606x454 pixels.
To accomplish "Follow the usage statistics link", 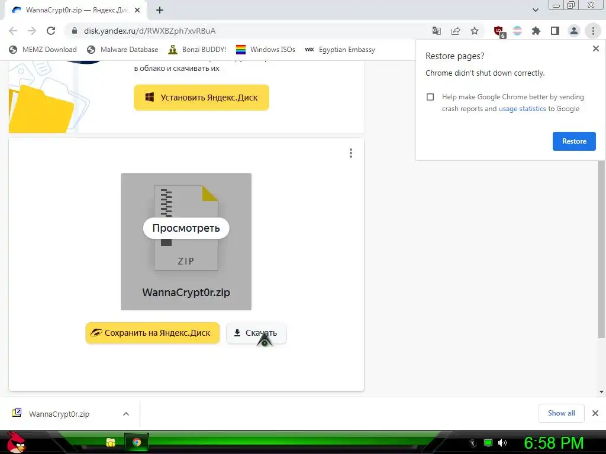I will coord(522,109).
